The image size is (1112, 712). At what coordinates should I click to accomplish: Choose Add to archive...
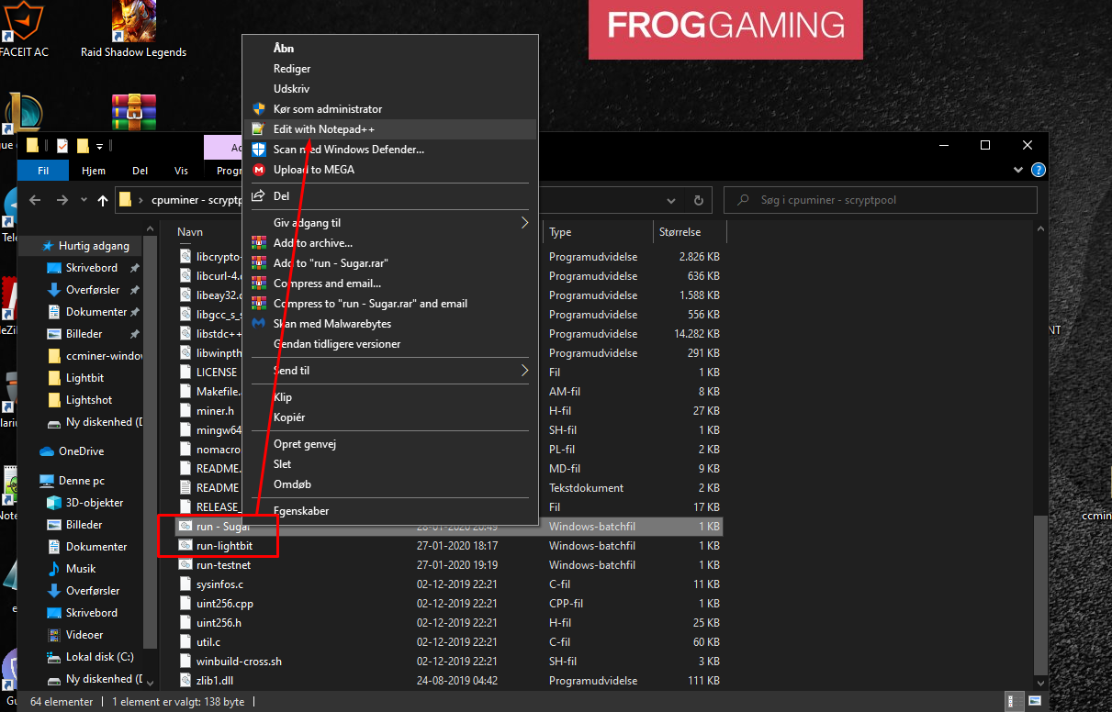(x=313, y=243)
